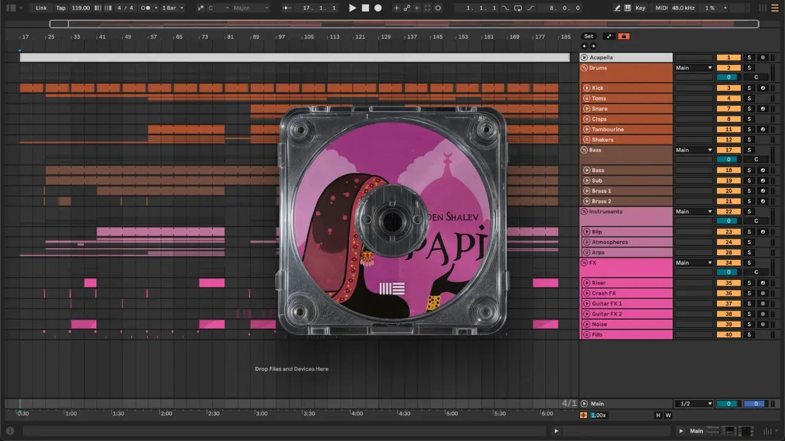Open the 1 Bar quantization dropdown
Viewport: 785px width, 441px height.
click(172, 8)
